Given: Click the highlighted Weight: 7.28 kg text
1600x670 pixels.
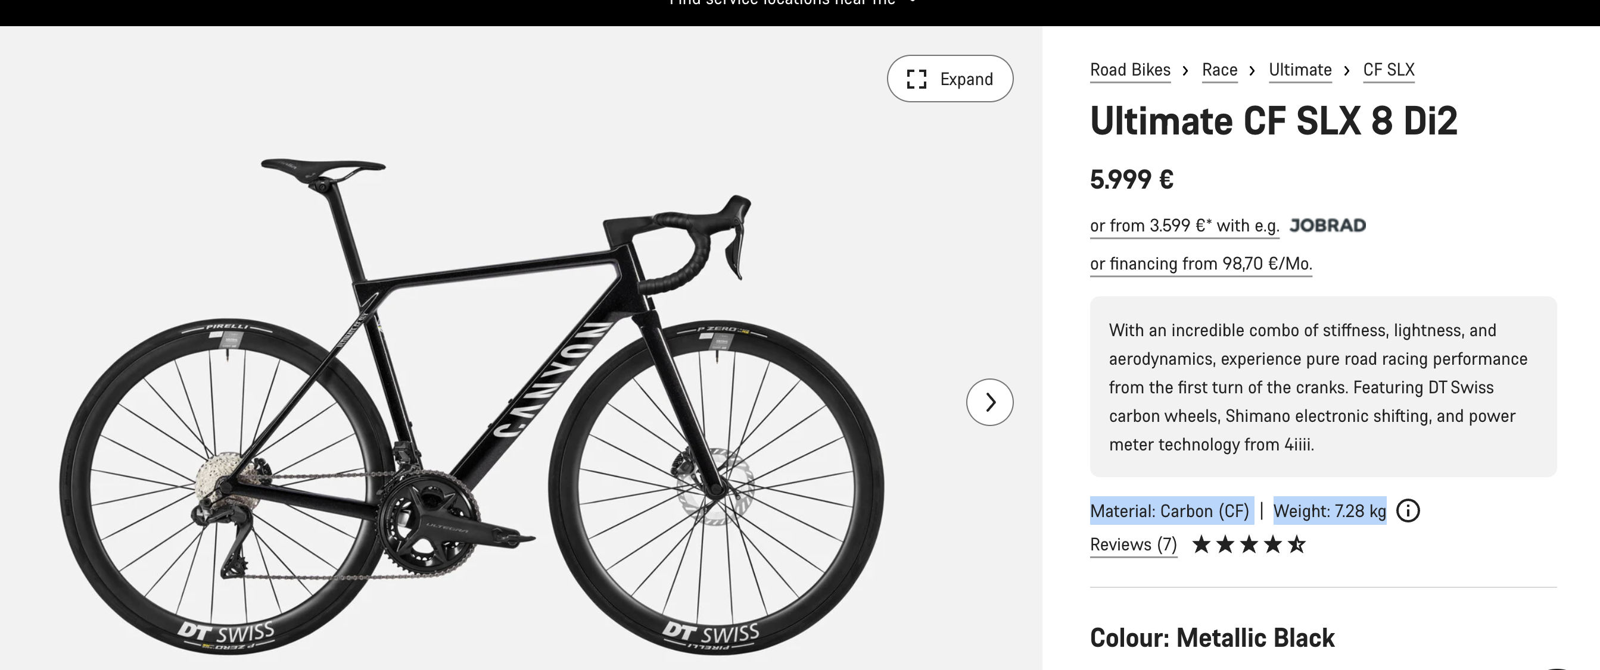Looking at the screenshot, I should tap(1329, 511).
